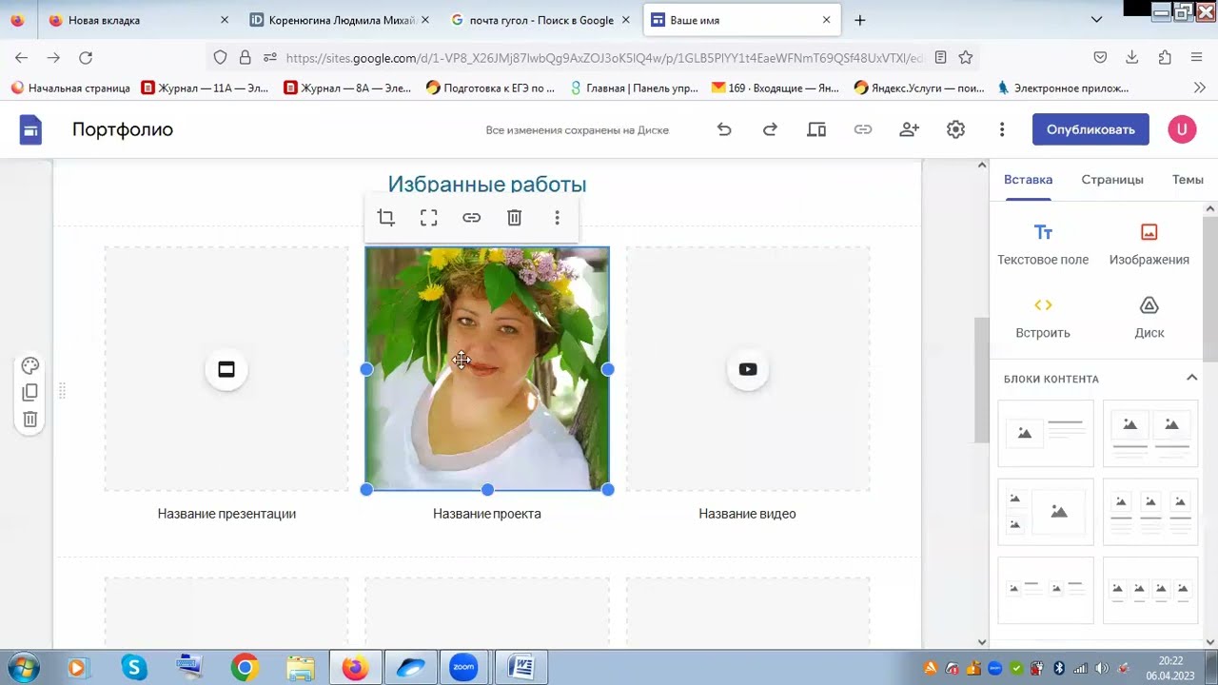This screenshot has height=685, width=1218.
Task: Click the selected portrait photo
Action: pos(487,369)
